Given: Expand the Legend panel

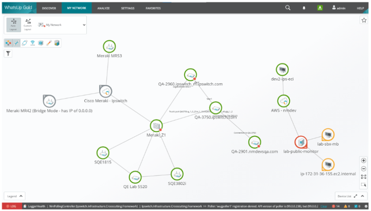Looking at the screenshot, I should [15, 196].
